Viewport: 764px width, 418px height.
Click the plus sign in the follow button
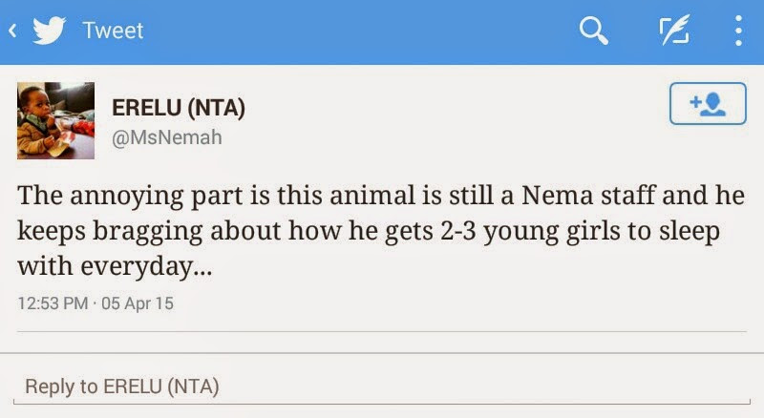tap(694, 102)
